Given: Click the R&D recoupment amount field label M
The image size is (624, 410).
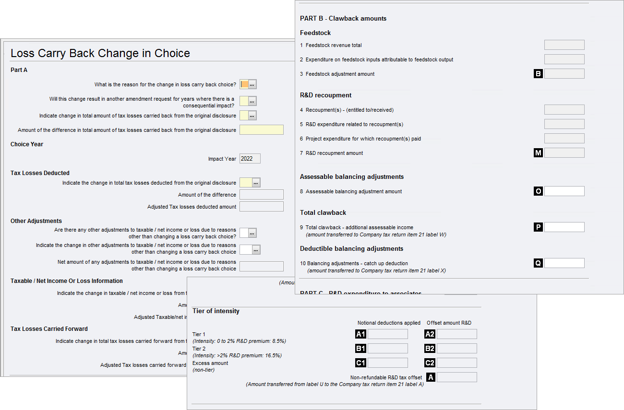Looking at the screenshot, I should pyautogui.click(x=564, y=153).
